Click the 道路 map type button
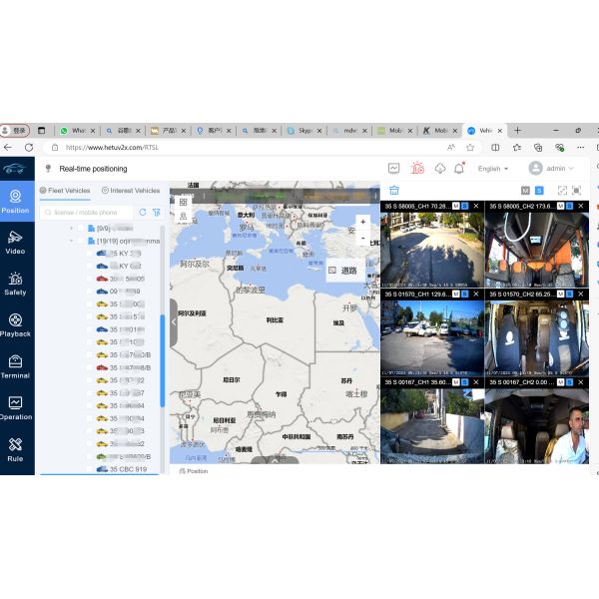599x599 pixels. [x=343, y=270]
